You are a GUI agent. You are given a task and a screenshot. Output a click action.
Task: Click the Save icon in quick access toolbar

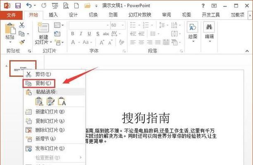[x=18, y=6]
